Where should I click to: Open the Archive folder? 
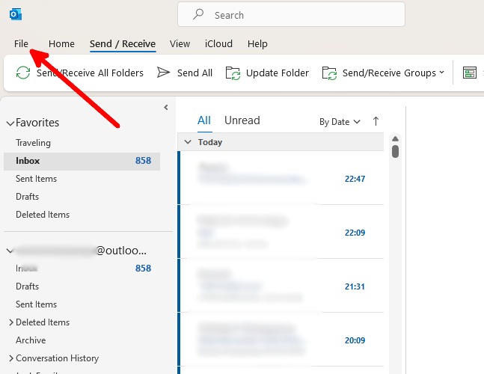pos(31,340)
